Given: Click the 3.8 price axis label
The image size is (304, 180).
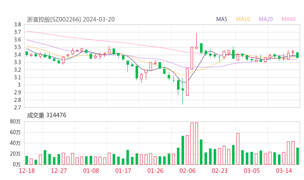Looking at the screenshot, I should (17, 25).
